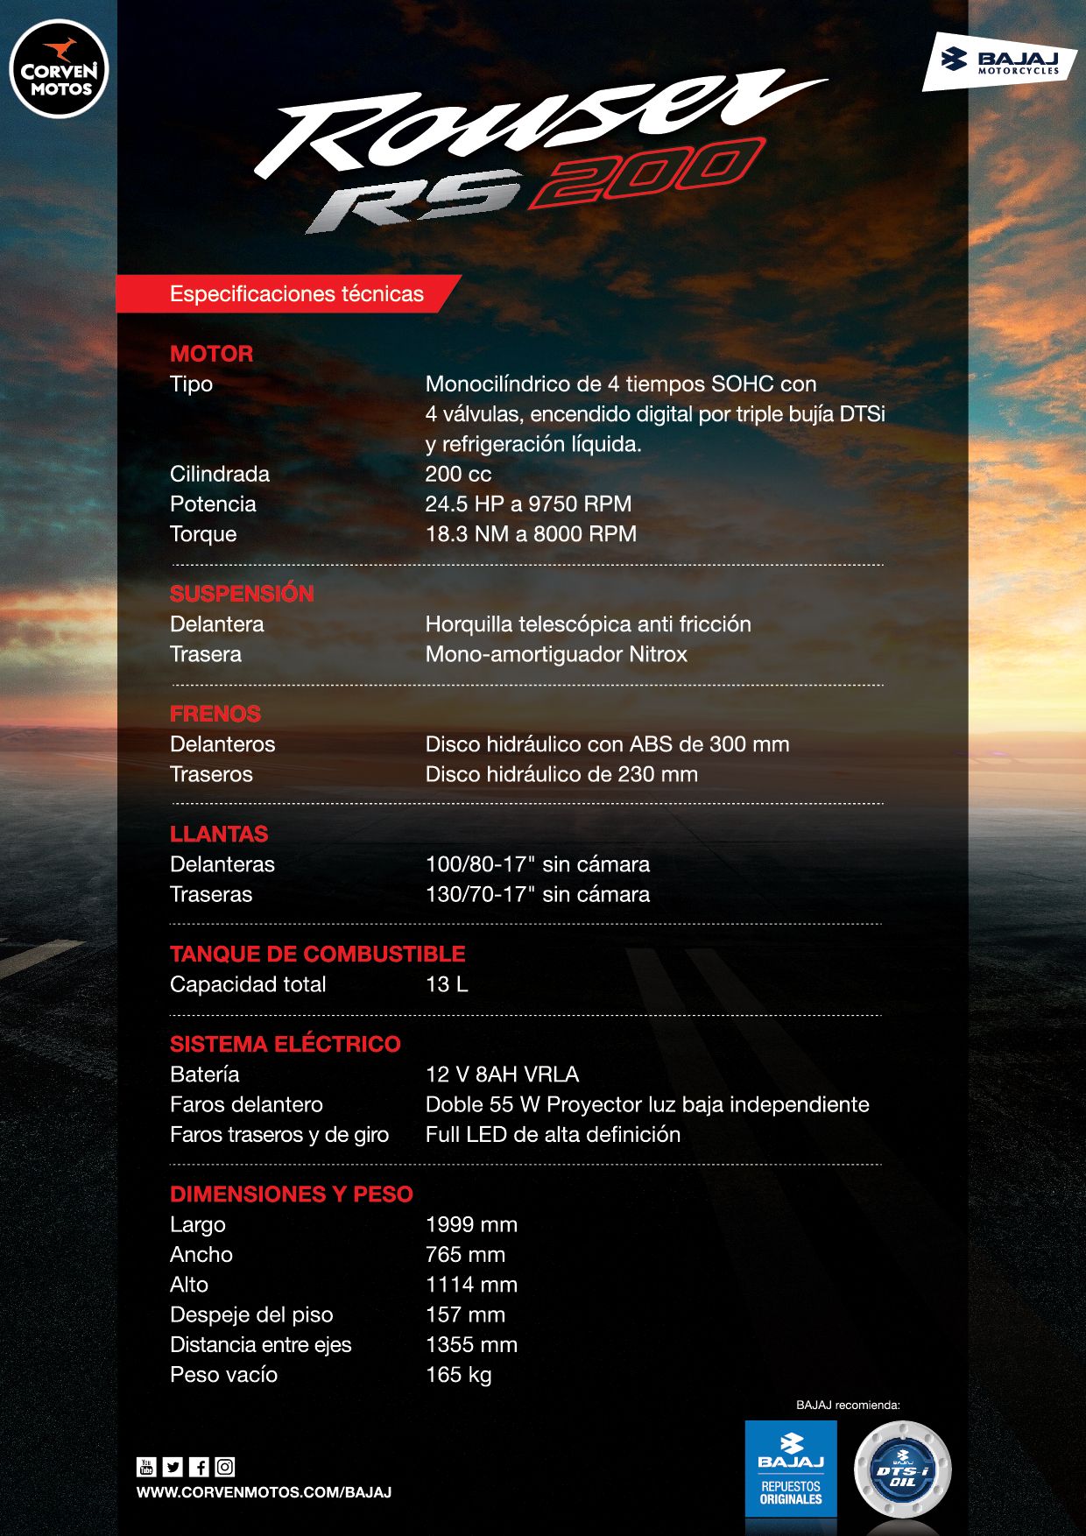Click the Torque label
Screen dimensions: 1086x1536
[203, 534]
